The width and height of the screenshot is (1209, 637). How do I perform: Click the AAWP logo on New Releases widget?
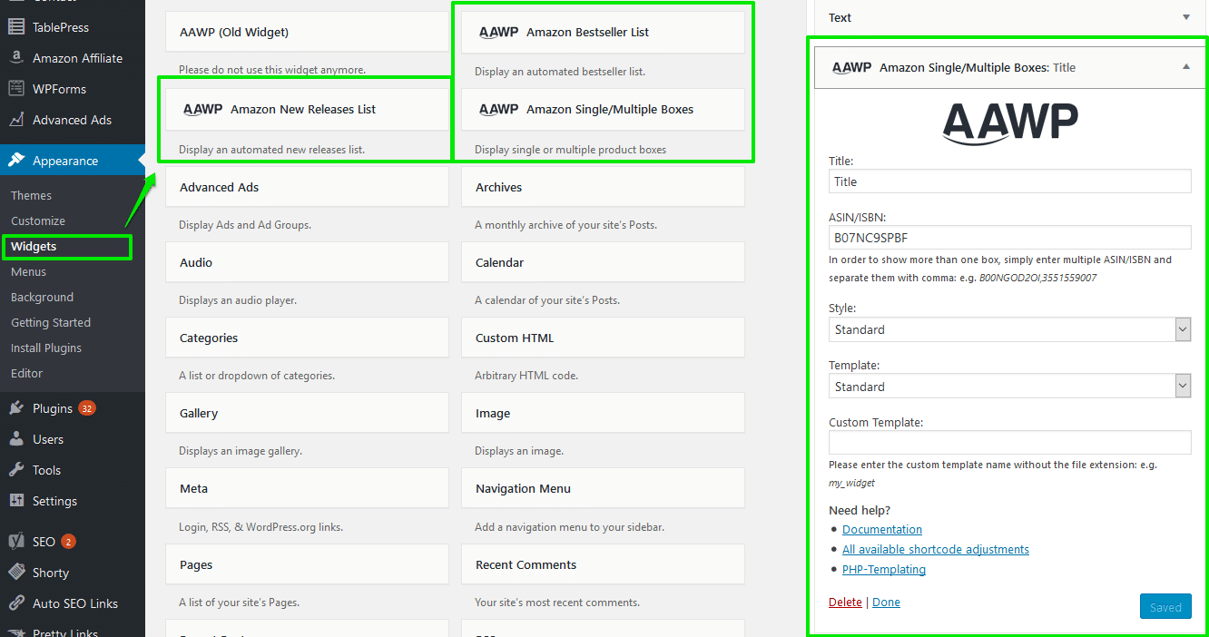click(x=202, y=110)
